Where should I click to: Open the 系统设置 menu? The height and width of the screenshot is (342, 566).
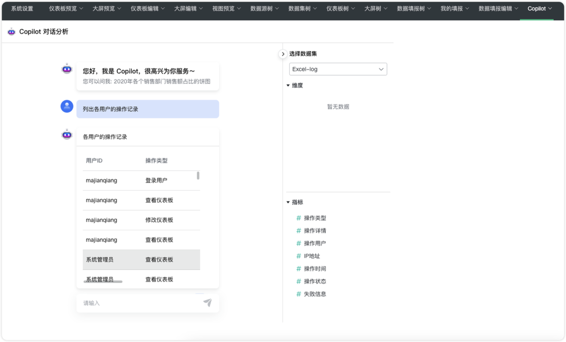[x=22, y=8]
